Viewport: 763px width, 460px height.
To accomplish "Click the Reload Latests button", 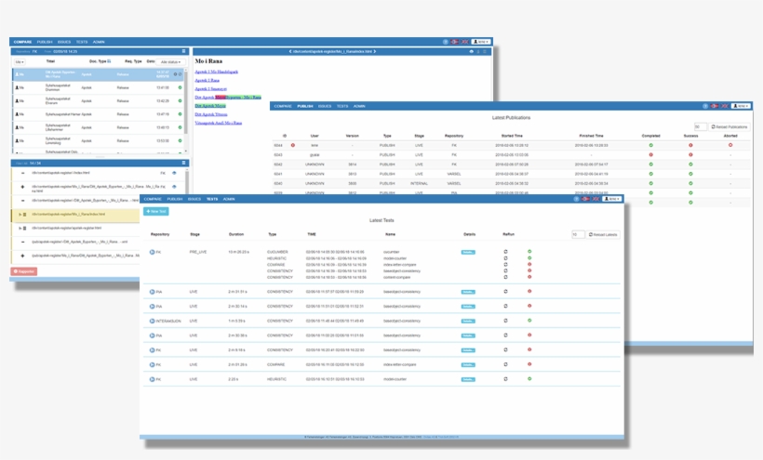I will 603,234.
